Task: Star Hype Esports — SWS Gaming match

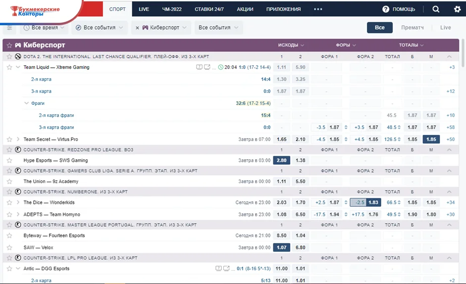Action: pos(9,160)
